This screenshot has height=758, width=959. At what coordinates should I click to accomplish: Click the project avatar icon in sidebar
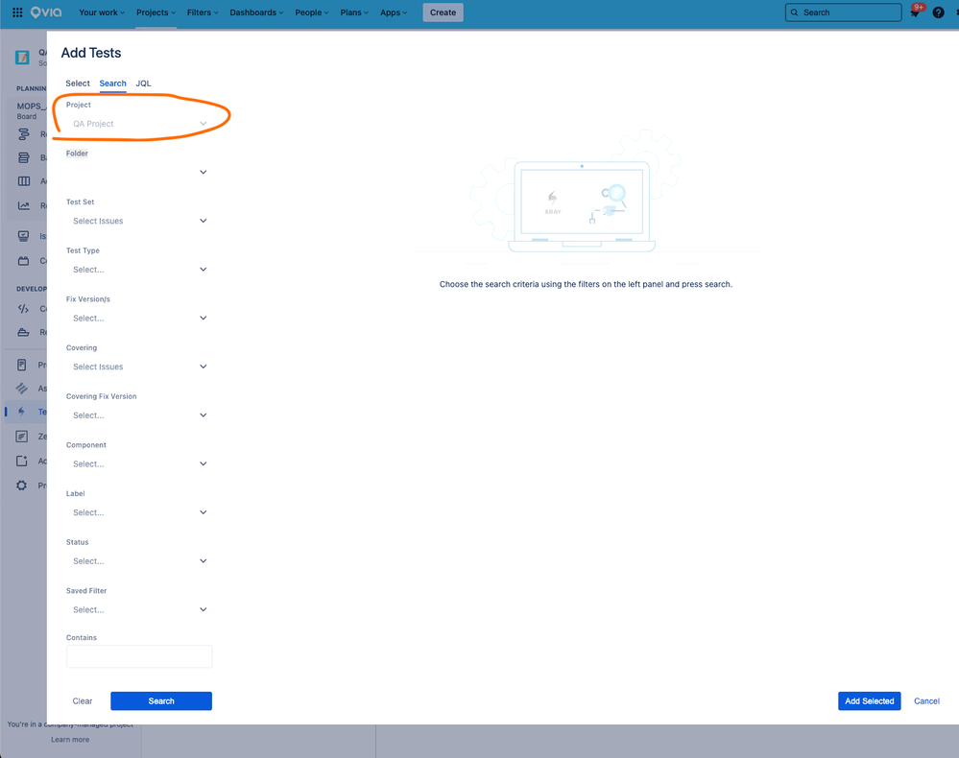coord(23,58)
